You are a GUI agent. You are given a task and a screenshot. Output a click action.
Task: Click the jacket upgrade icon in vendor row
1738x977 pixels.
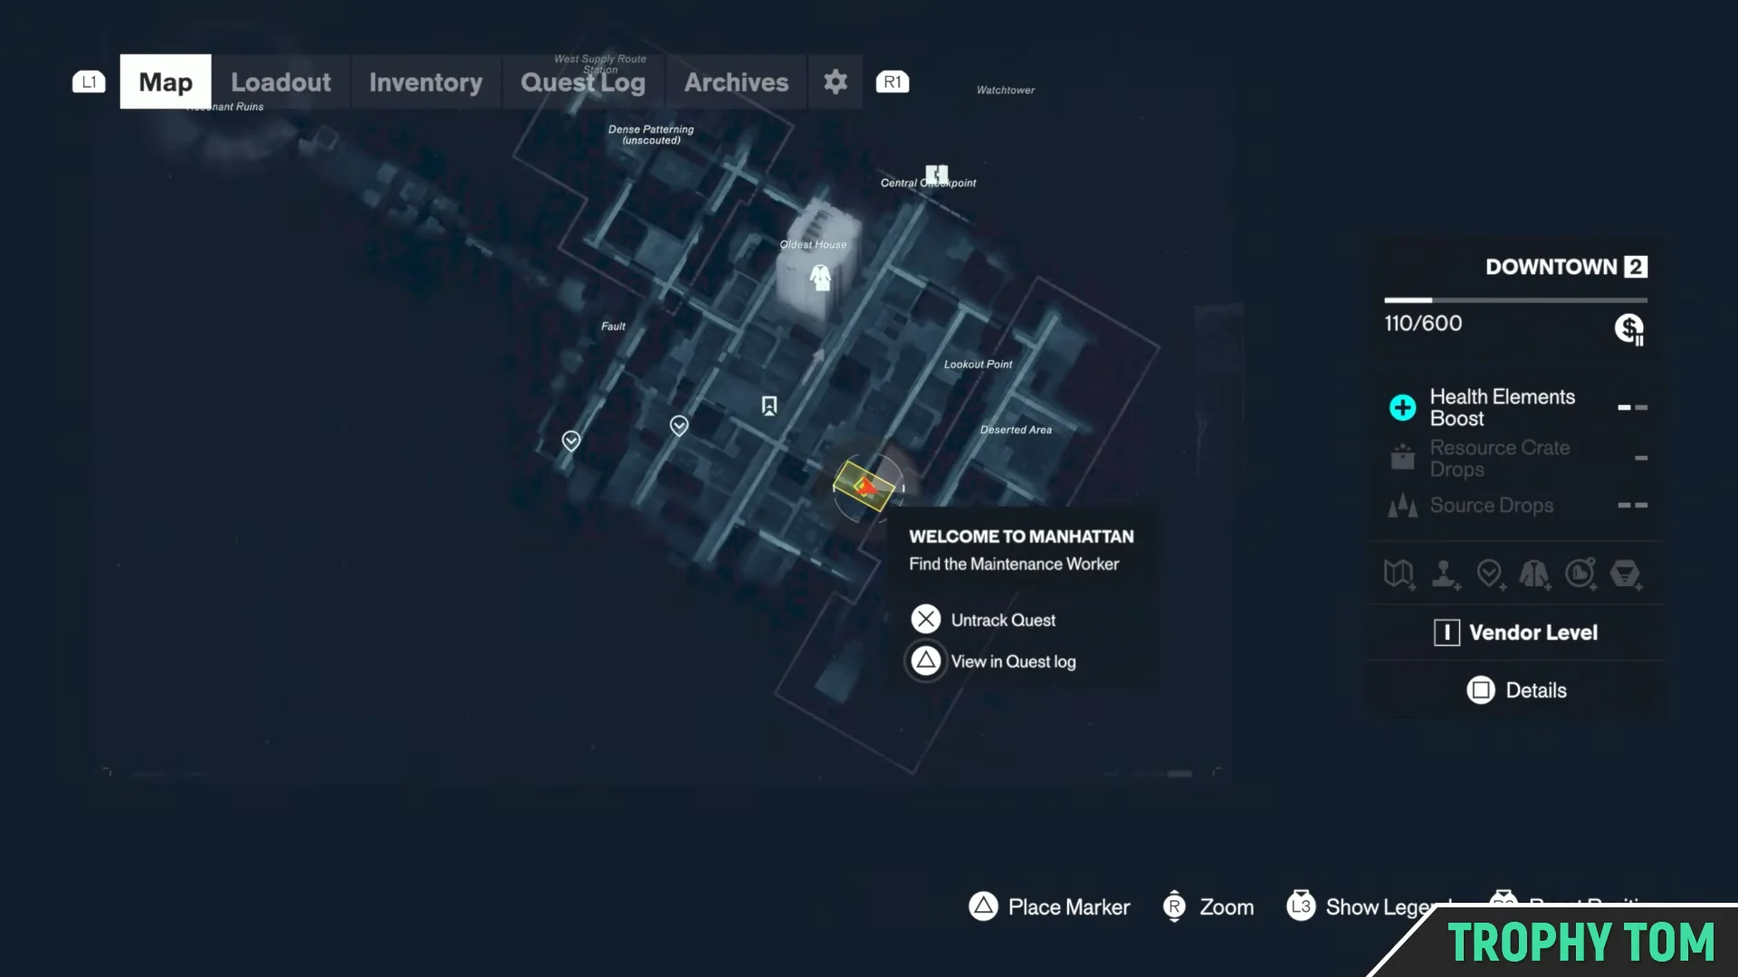[x=1534, y=574]
